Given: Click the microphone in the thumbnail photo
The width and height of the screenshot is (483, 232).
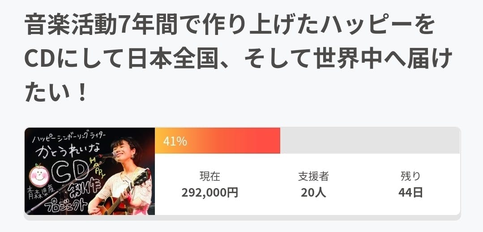Looking at the screenshot, I should point(106,155).
